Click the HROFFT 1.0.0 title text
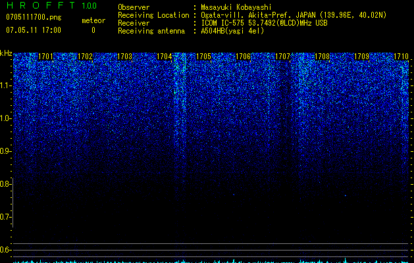The width and height of the screenshot is (414, 263). point(51,5)
